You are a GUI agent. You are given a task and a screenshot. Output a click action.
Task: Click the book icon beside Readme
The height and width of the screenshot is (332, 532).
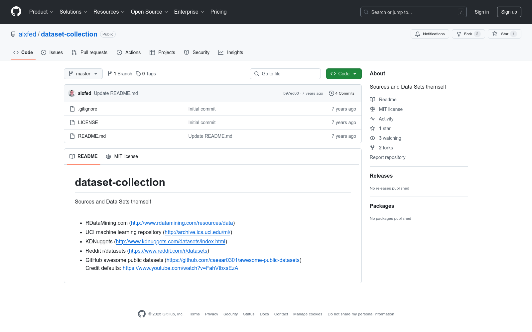372,100
